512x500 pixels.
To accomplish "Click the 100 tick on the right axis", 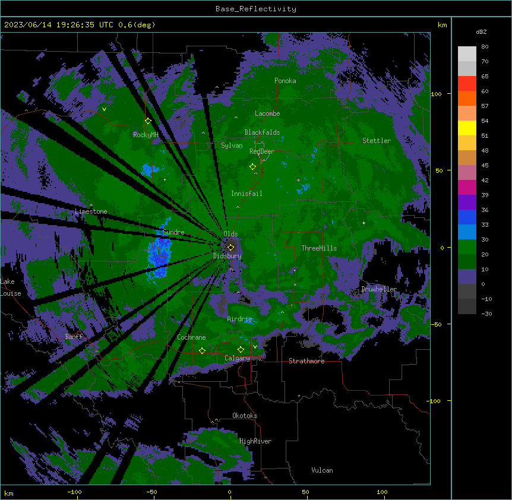I will (x=436, y=94).
